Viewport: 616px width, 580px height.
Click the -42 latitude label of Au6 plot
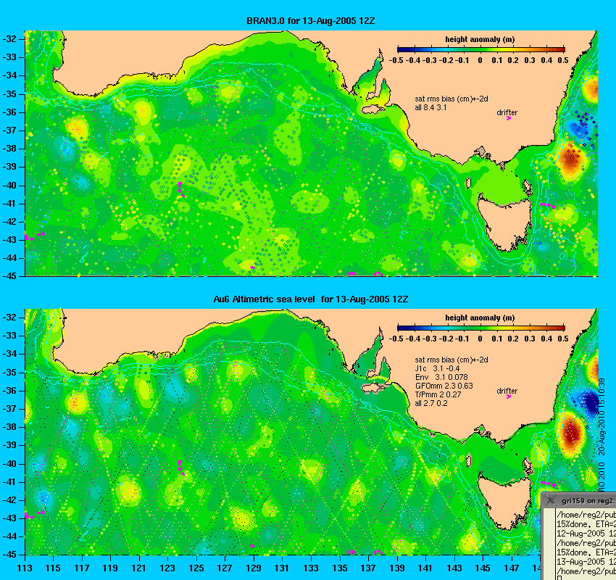[x=10, y=500]
